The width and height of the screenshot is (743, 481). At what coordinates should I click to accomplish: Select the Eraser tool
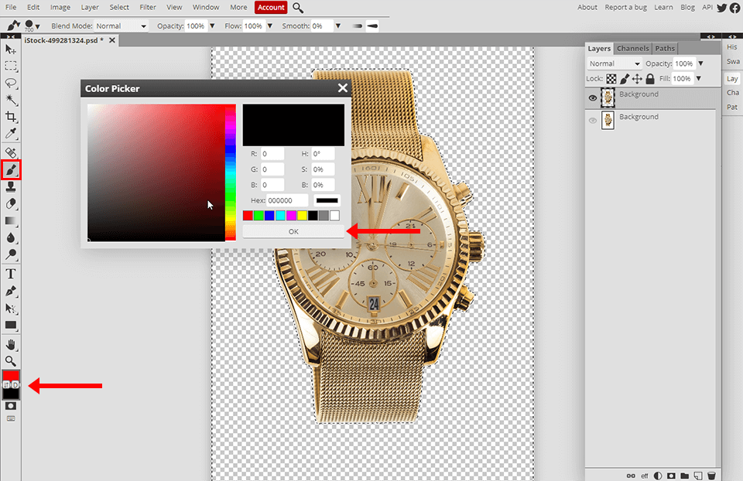(11, 203)
